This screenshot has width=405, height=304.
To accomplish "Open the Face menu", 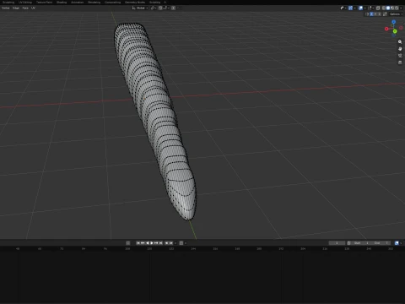I will pos(25,8).
